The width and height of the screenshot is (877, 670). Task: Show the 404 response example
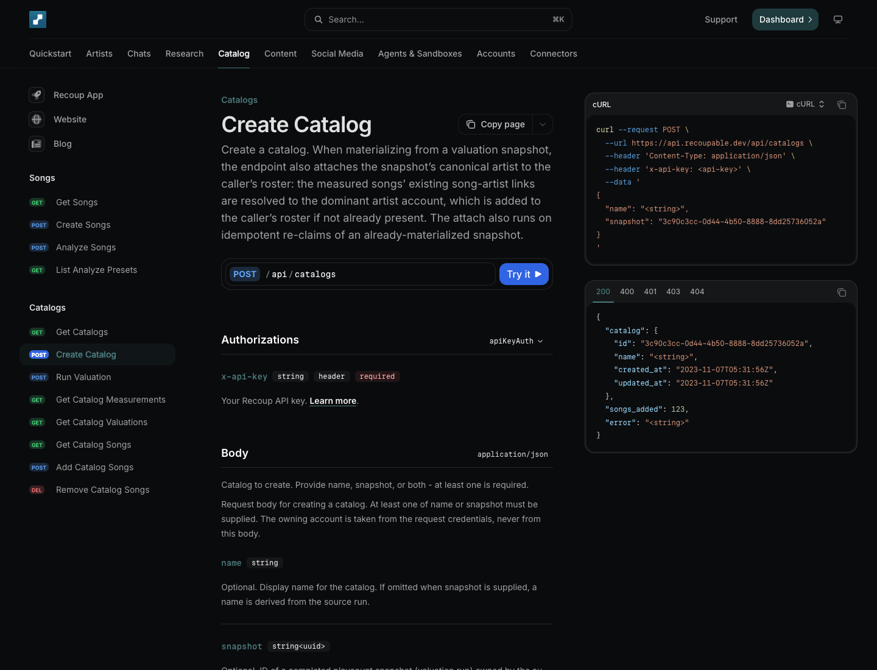(x=697, y=292)
